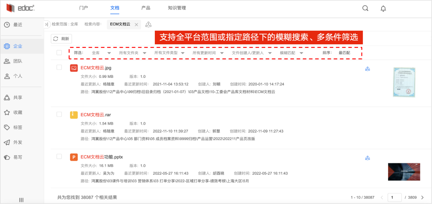Image resolution: width=432 pixels, height=204 pixels.
Task: Click the 1 - 10 / 38087 range text
Action: coord(362,197)
